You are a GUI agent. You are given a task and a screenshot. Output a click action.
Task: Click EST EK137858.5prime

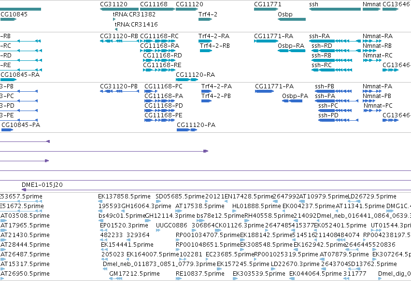(124, 197)
